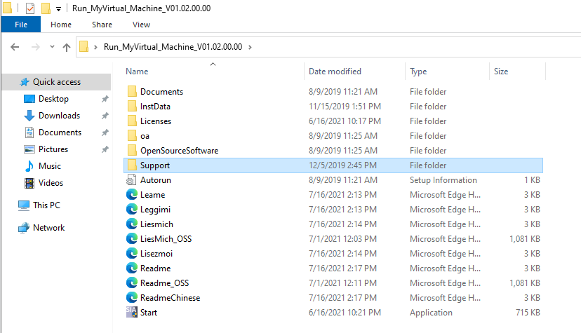Expand the root chevron in address bar
This screenshot has height=333, width=581.
(95, 47)
